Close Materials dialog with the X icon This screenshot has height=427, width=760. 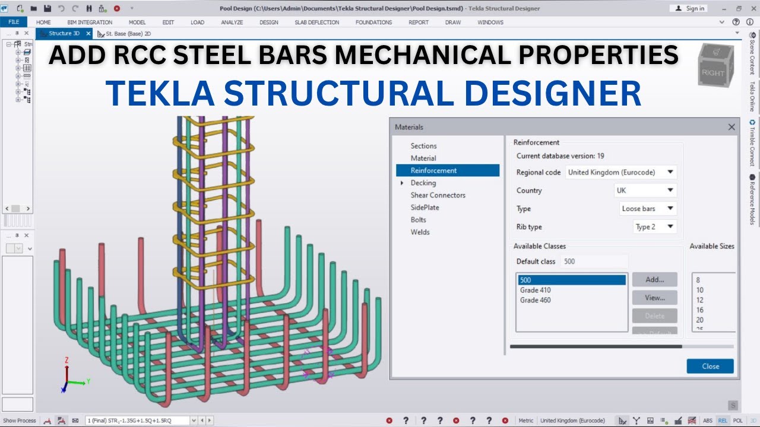[731, 127]
